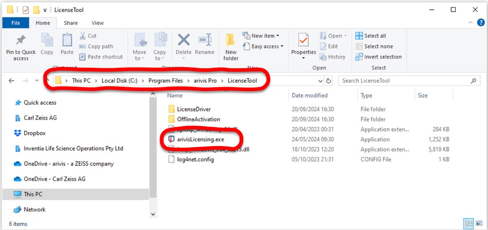The width and height of the screenshot is (488, 230).
Task: Click Invert selection in ribbon
Action: pyautogui.click(x=378, y=57)
